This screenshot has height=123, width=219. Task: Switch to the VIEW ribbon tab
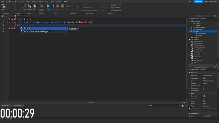click(52, 1)
